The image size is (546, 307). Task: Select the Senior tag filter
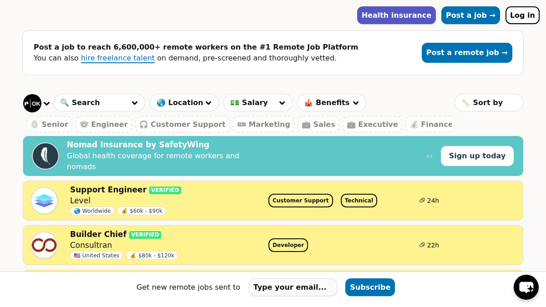pos(50,125)
